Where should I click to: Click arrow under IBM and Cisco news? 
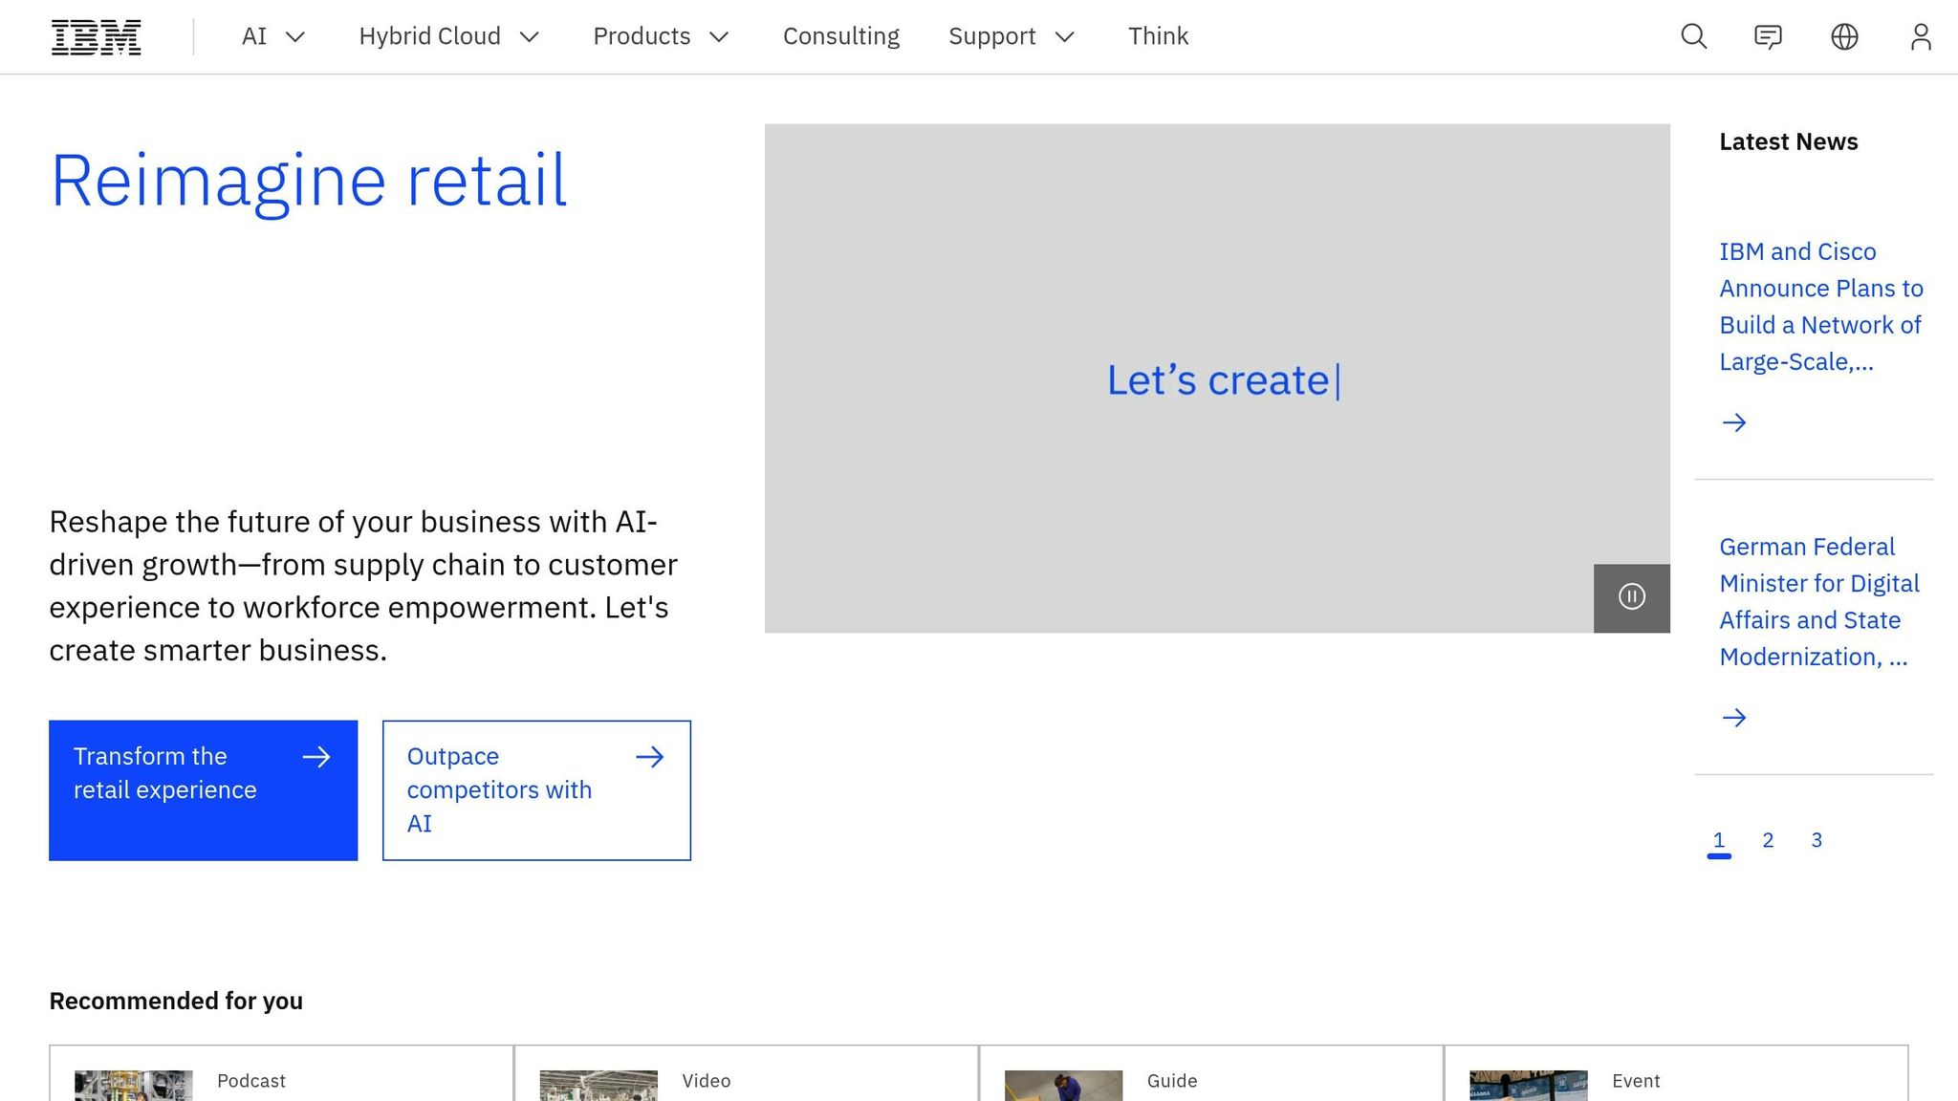[1733, 422]
